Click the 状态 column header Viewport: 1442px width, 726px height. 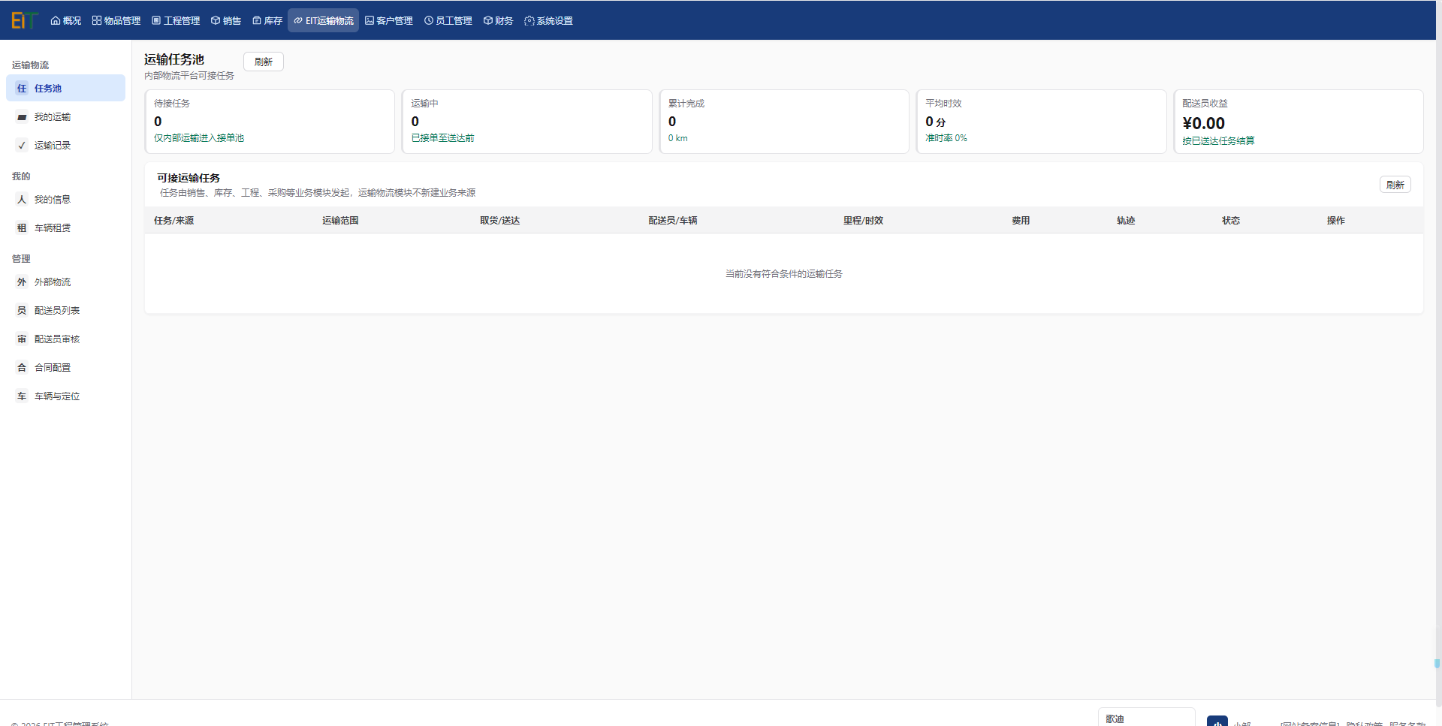pyautogui.click(x=1230, y=220)
